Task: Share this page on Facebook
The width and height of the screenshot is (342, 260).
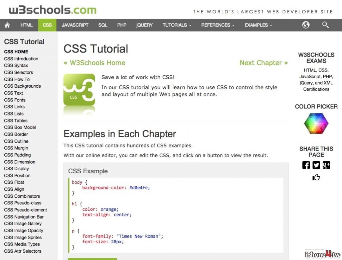Action: 306,165
